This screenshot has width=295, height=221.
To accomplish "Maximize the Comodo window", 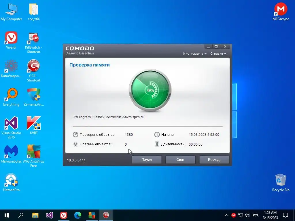I will pyautogui.click(x=216, y=47).
